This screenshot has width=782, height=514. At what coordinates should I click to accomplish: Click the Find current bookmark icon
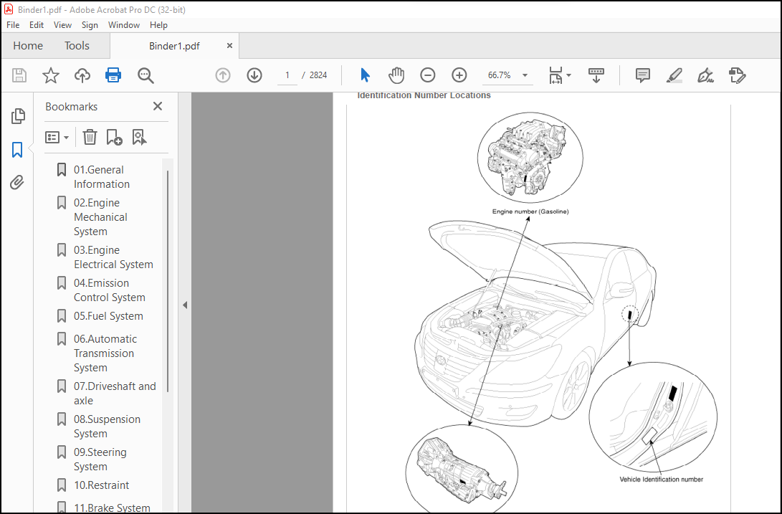click(x=139, y=137)
